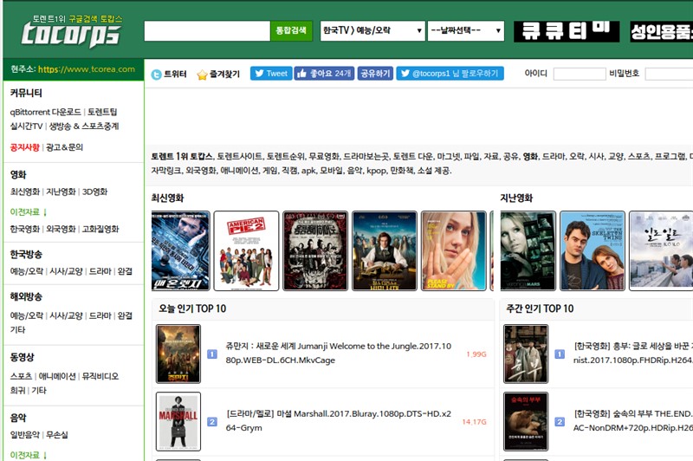Open the Veronica Mars poster in 지난영화

pyautogui.click(x=528, y=251)
